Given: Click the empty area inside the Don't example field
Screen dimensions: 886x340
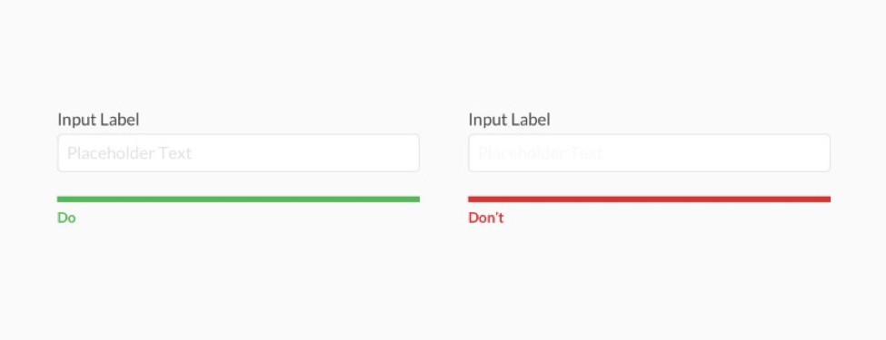Looking at the screenshot, I should click(x=716, y=153).
